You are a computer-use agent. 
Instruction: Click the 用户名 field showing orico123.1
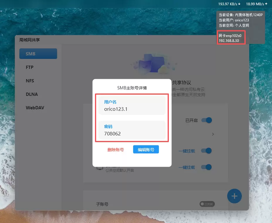pyautogui.click(x=132, y=106)
